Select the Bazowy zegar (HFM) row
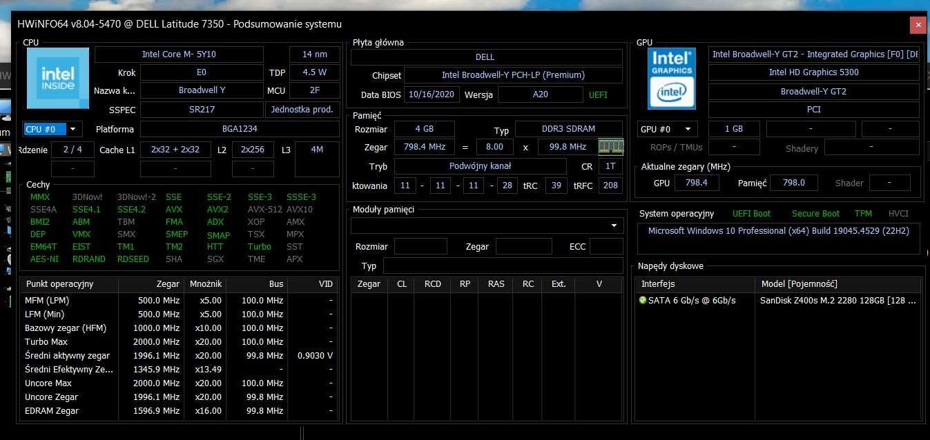Viewport: 930px width, 440px height. (179, 328)
